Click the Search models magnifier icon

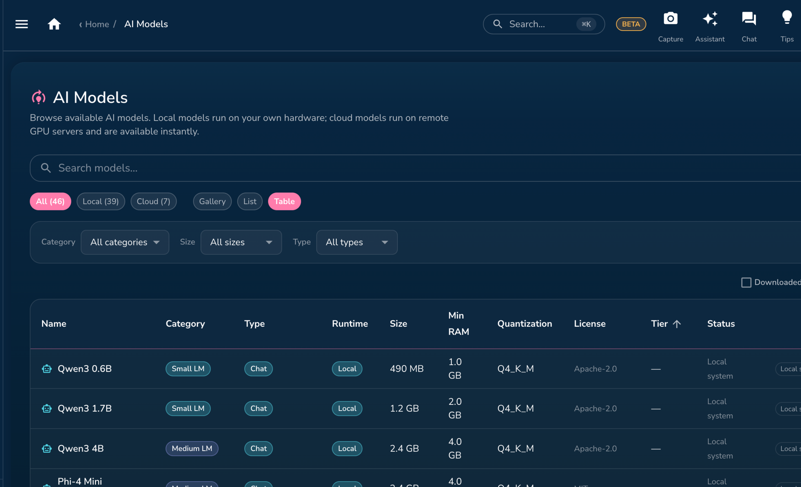click(x=46, y=168)
